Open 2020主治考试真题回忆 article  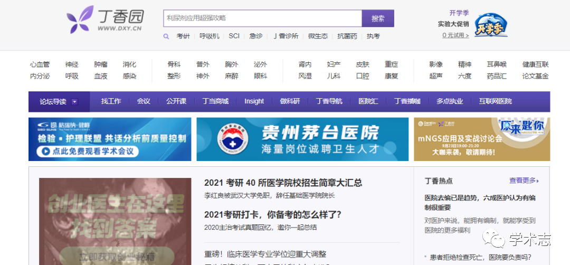(x=260, y=228)
